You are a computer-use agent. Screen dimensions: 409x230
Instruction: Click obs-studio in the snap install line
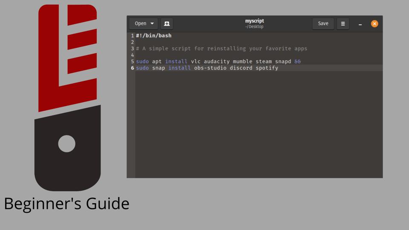point(210,68)
